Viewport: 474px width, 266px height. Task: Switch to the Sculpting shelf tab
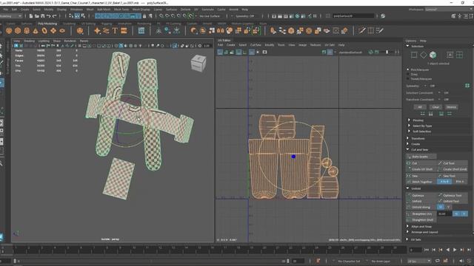pos(69,24)
